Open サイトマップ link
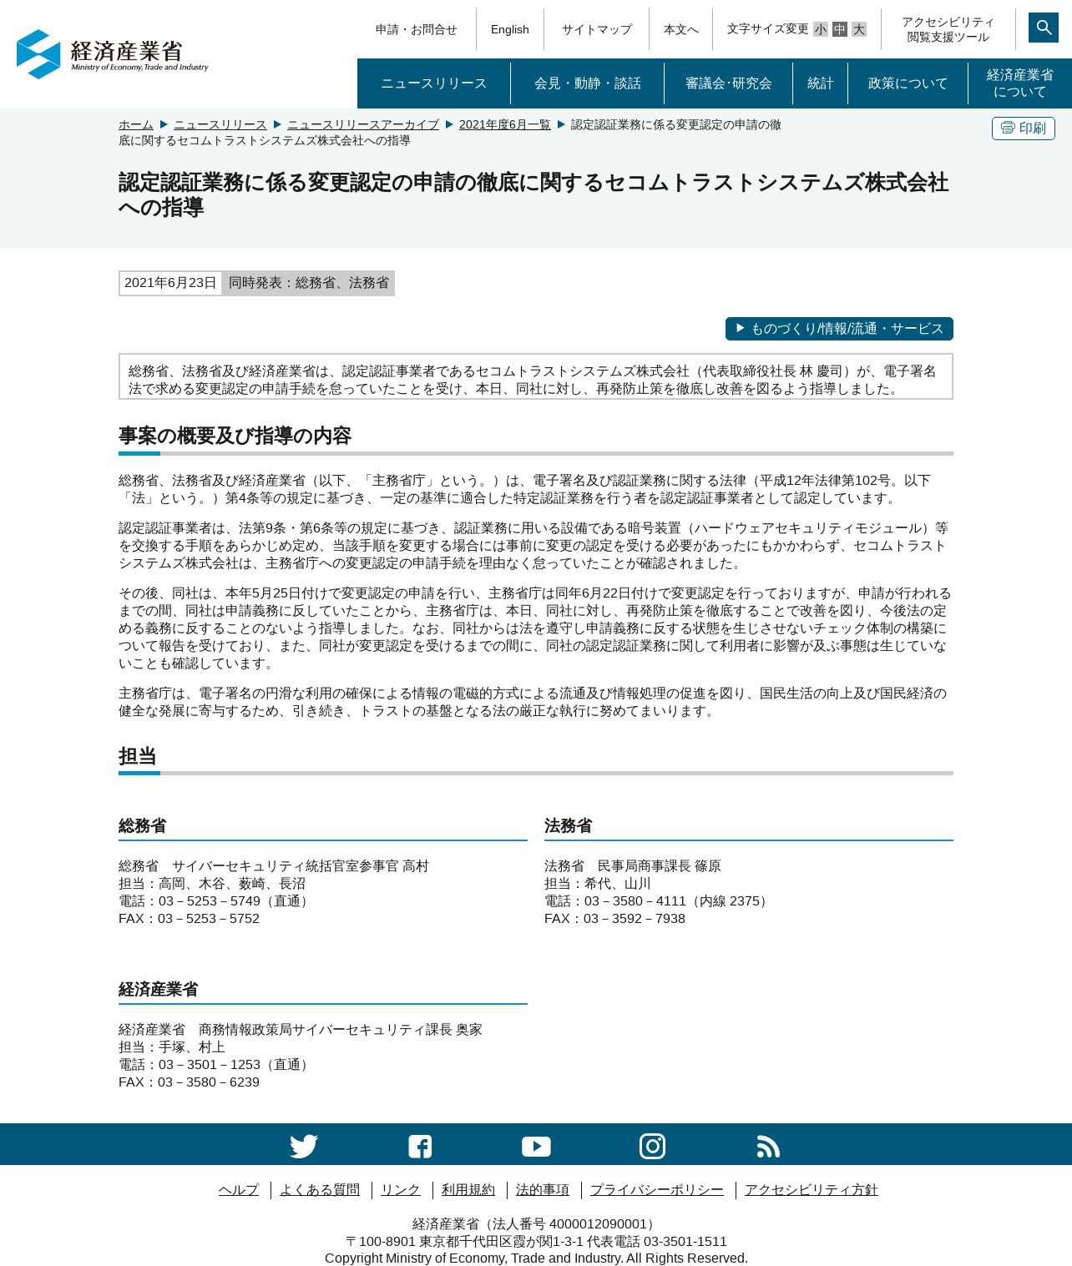 point(597,29)
